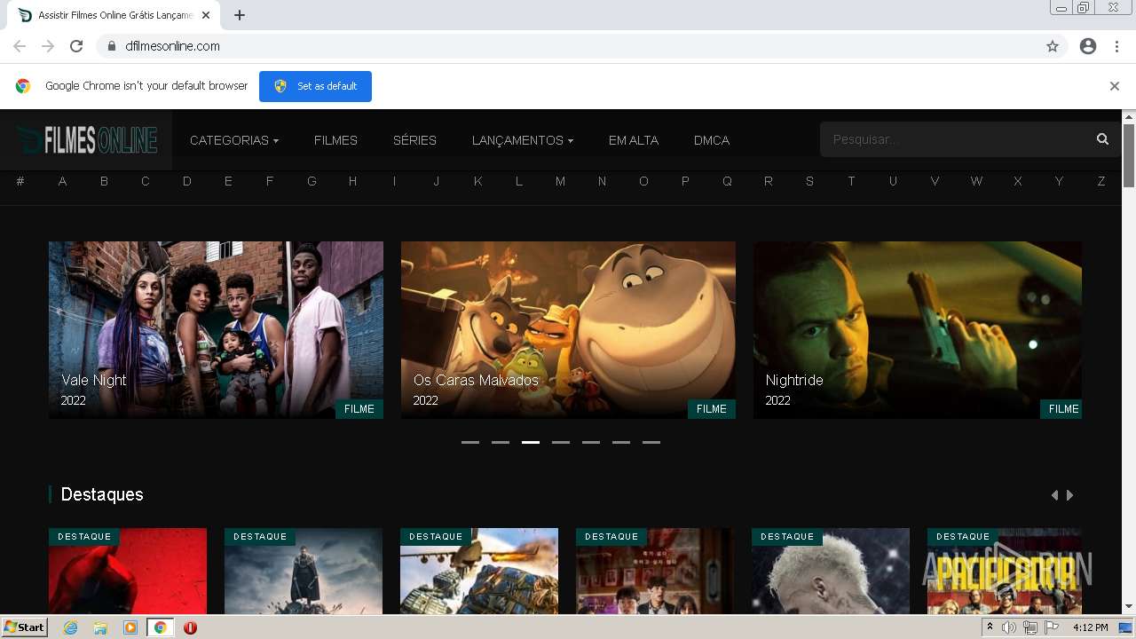Open Vale Night movie slide
The height and width of the screenshot is (639, 1136).
coord(216,330)
